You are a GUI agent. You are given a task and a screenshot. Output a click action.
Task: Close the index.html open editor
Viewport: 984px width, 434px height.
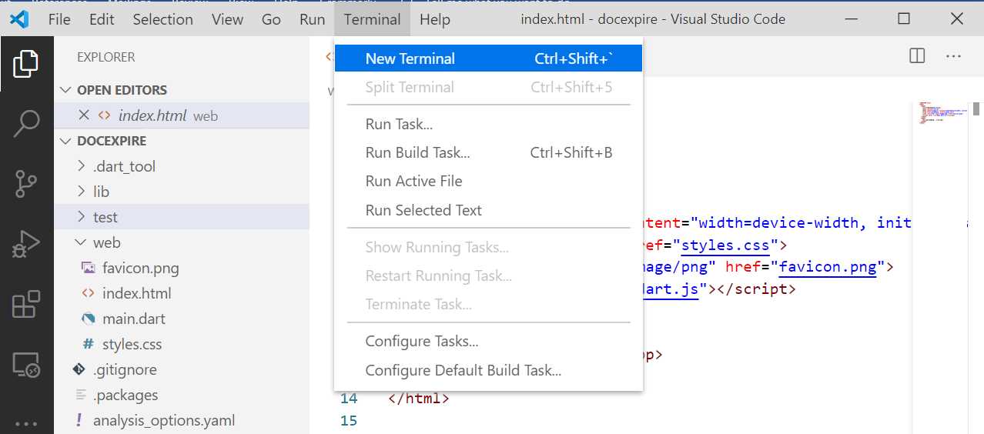(x=84, y=115)
